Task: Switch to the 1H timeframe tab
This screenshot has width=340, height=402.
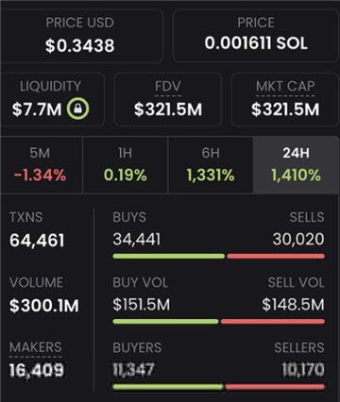Action: (126, 165)
